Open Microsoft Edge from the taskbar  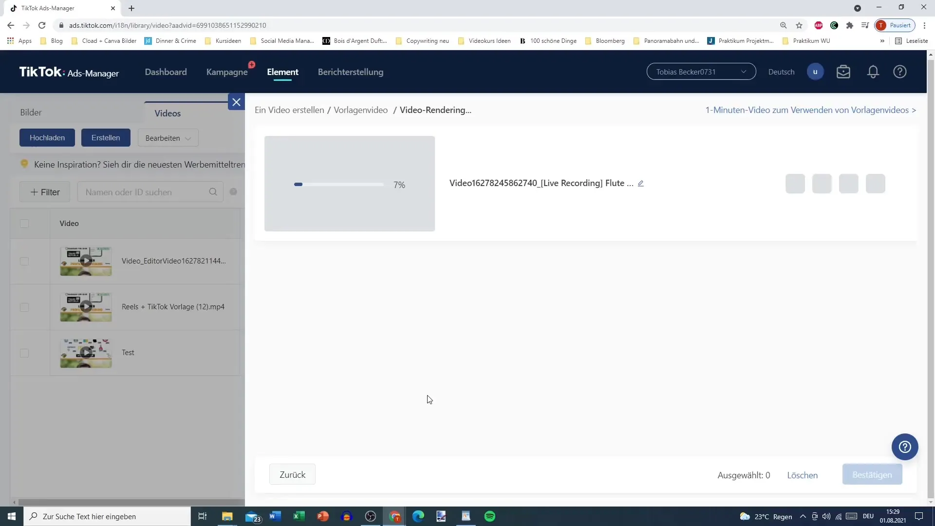click(x=418, y=516)
